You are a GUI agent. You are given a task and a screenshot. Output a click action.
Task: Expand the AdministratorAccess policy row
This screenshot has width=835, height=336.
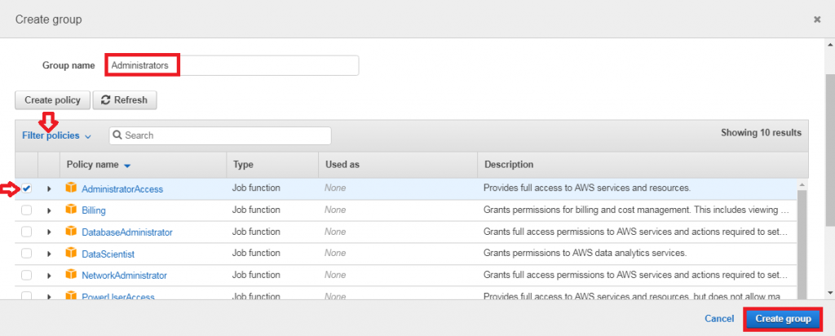[49, 188]
